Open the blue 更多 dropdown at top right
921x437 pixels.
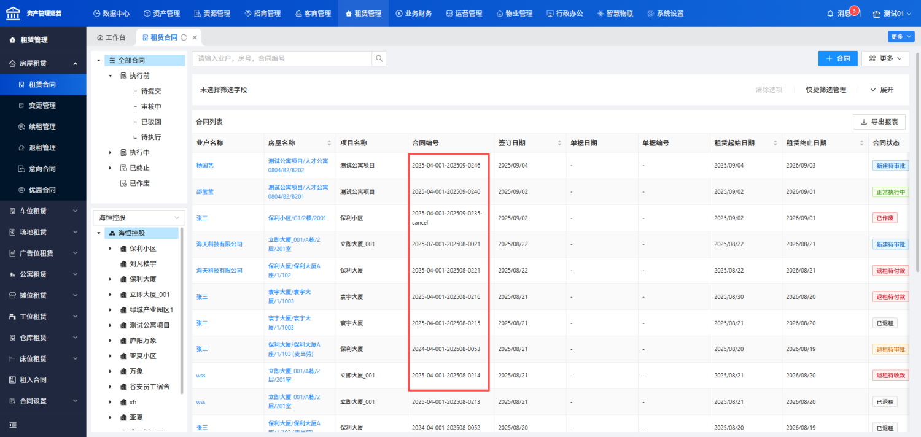[x=901, y=37]
